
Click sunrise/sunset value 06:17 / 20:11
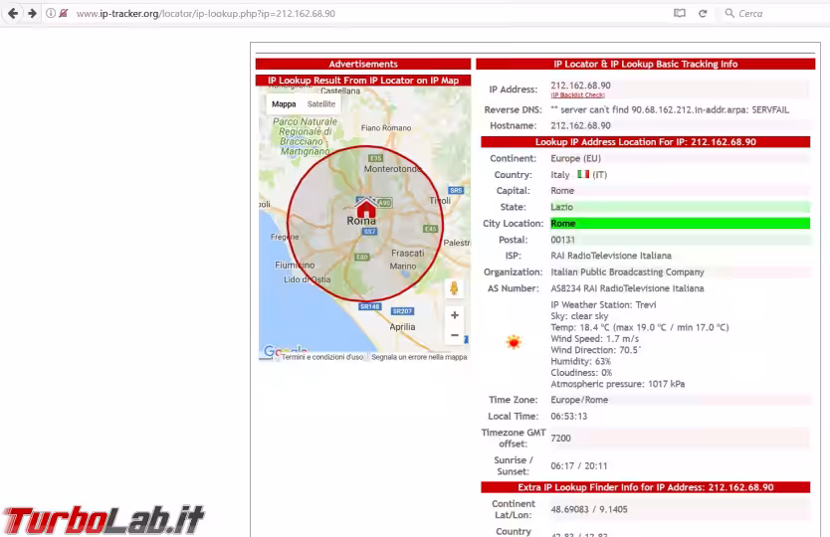coord(578,466)
